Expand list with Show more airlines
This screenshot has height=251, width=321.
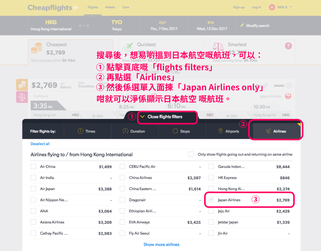161,245
